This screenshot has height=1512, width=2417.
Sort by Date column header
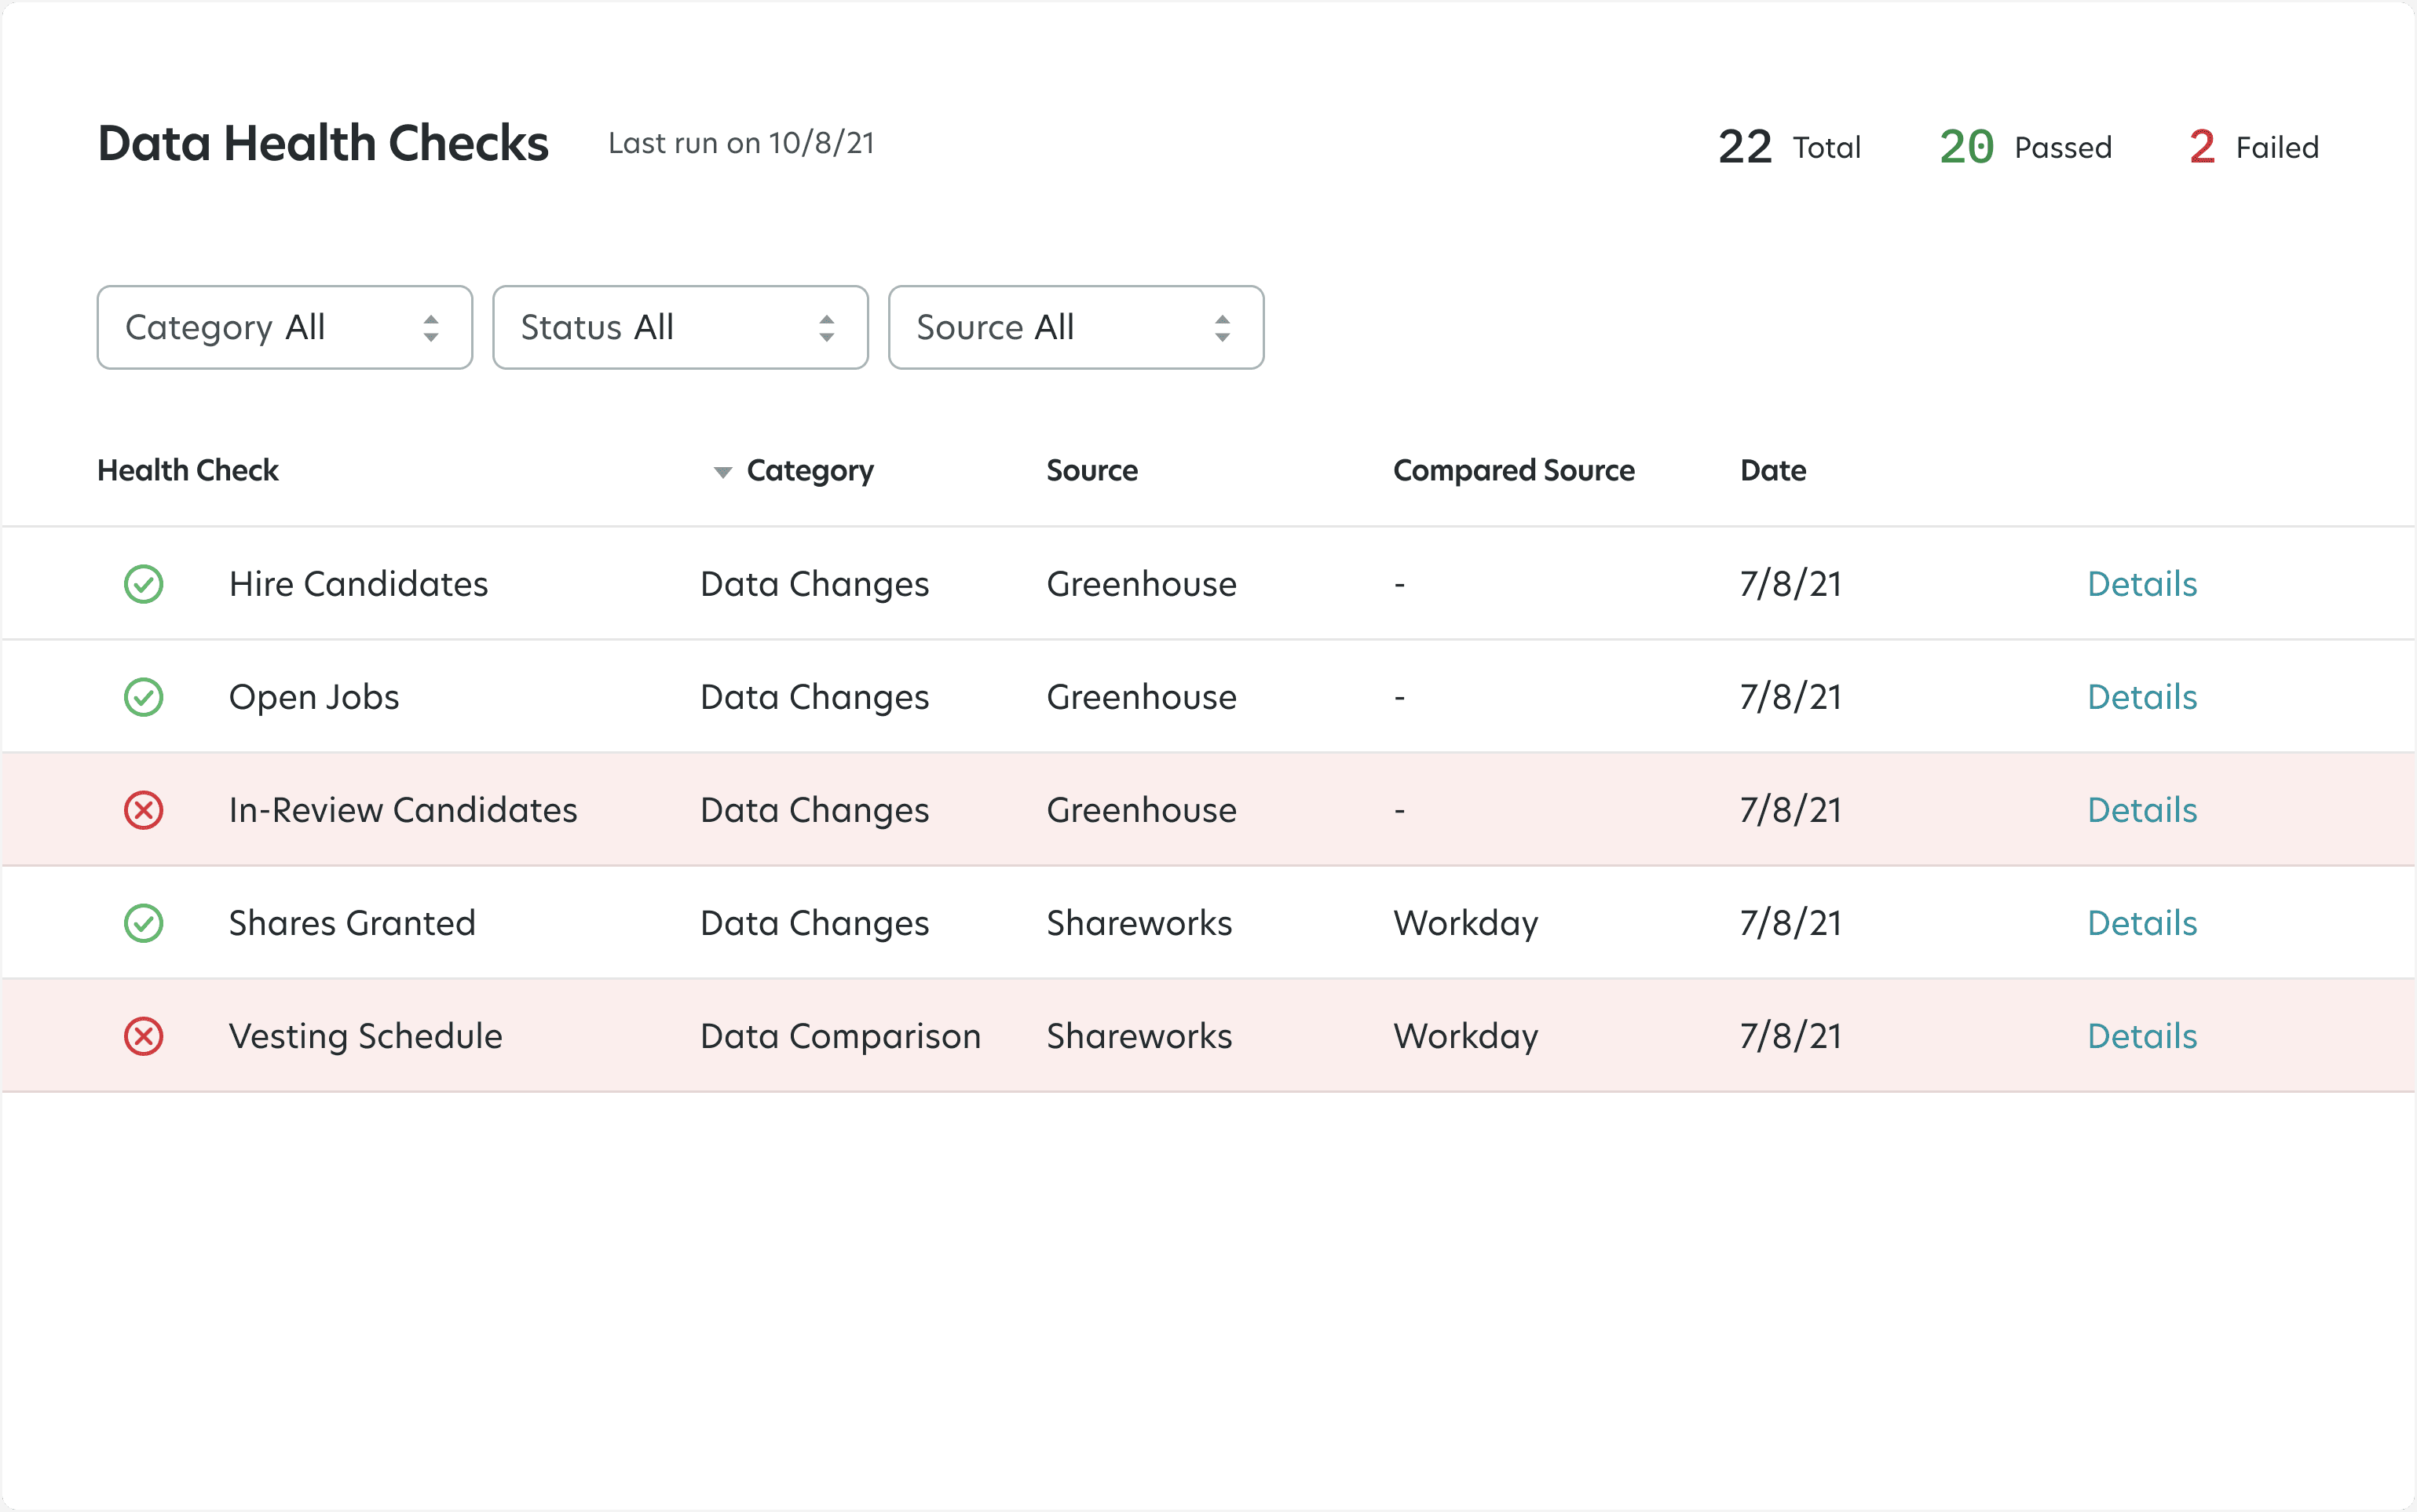(x=1772, y=470)
